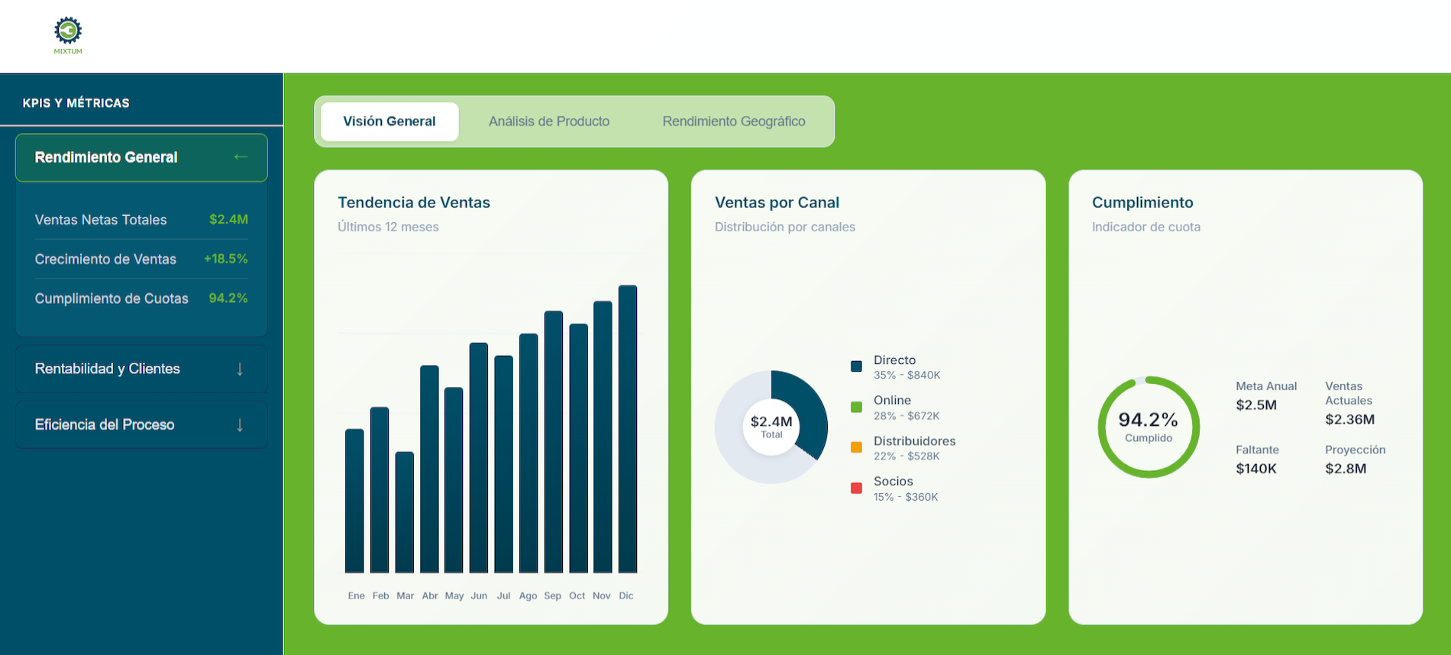
Task: Click the green Online legend swatch
Action: point(856,407)
